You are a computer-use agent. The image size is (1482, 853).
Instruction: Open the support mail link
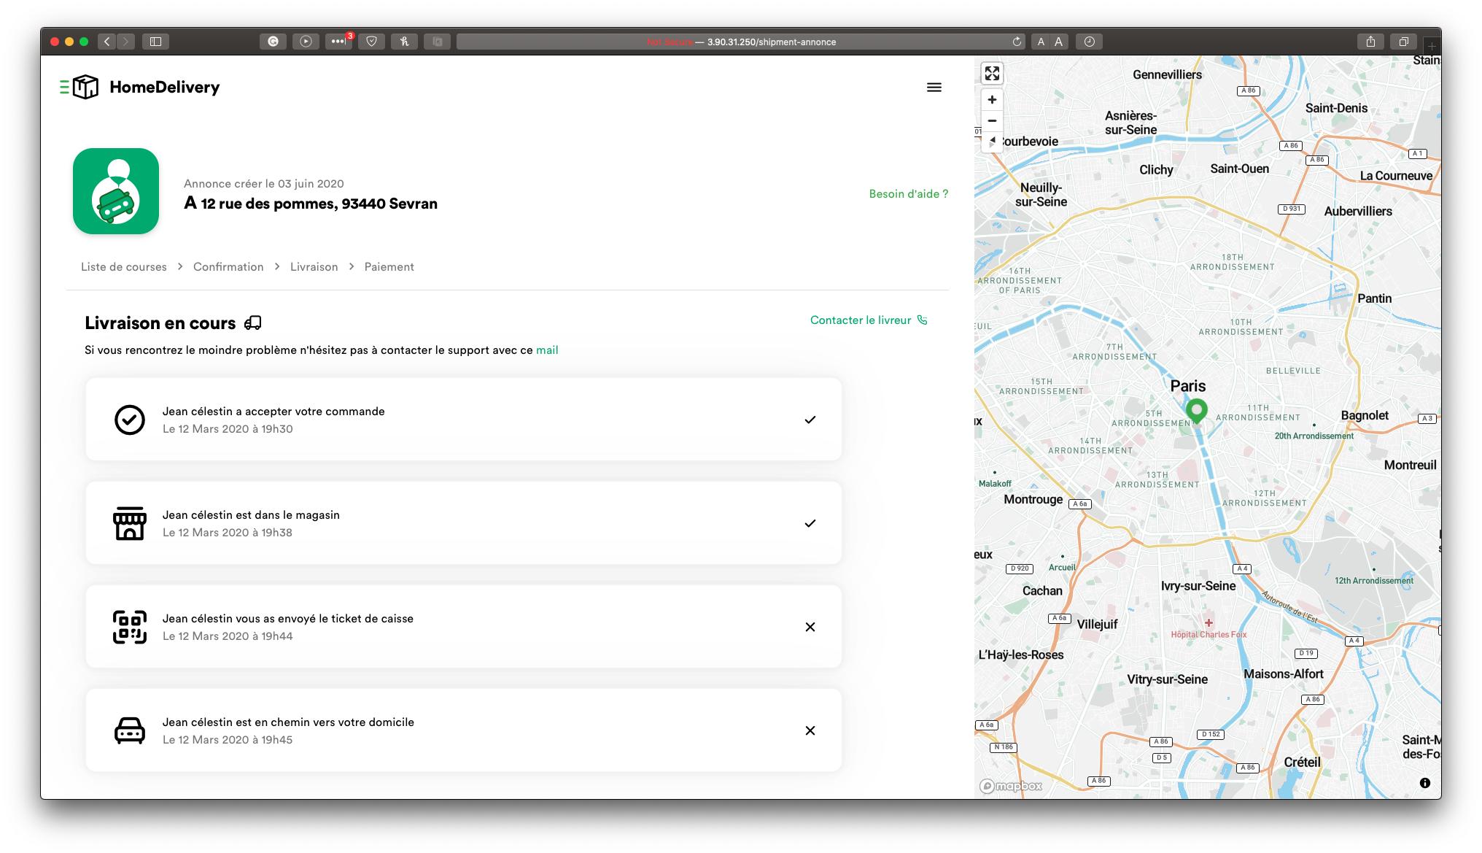tap(547, 350)
